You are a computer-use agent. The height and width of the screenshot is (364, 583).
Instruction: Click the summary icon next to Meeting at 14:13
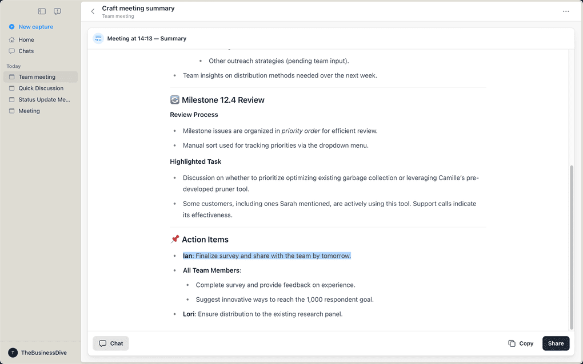pos(98,38)
